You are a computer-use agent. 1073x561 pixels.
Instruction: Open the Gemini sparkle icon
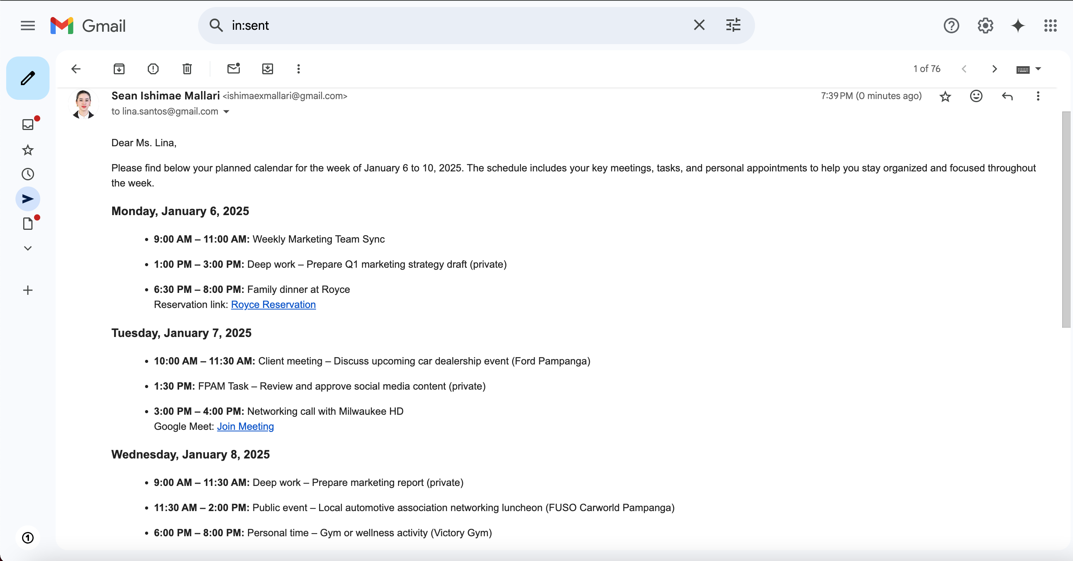pyautogui.click(x=1018, y=26)
